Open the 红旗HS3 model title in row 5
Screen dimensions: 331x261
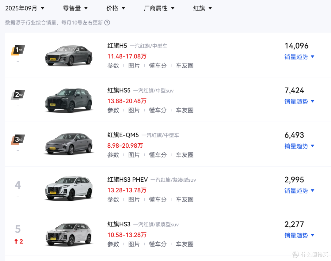click(119, 224)
